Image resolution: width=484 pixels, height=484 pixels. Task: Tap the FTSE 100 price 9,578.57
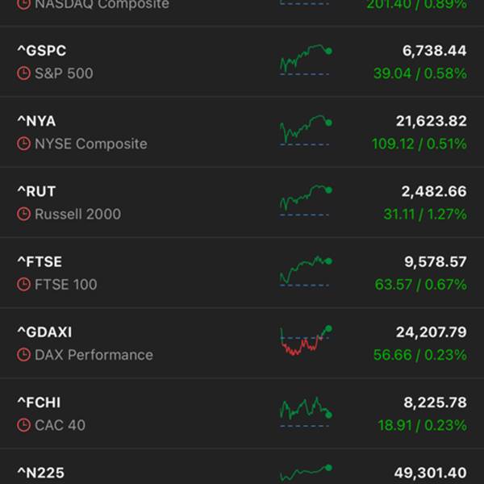(x=434, y=261)
